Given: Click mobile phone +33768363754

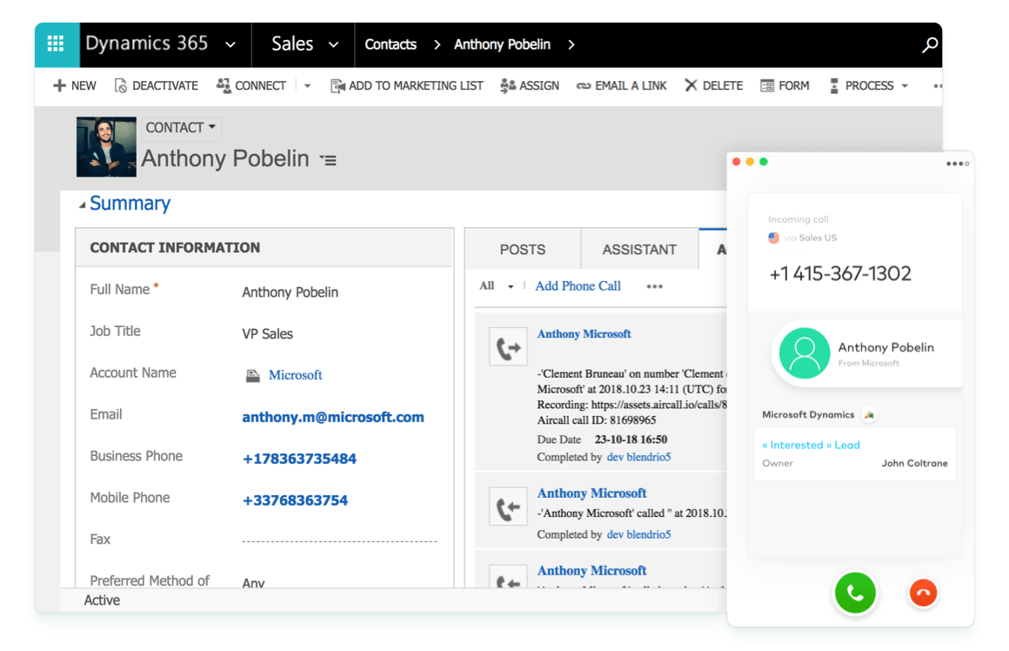Looking at the screenshot, I should (295, 500).
